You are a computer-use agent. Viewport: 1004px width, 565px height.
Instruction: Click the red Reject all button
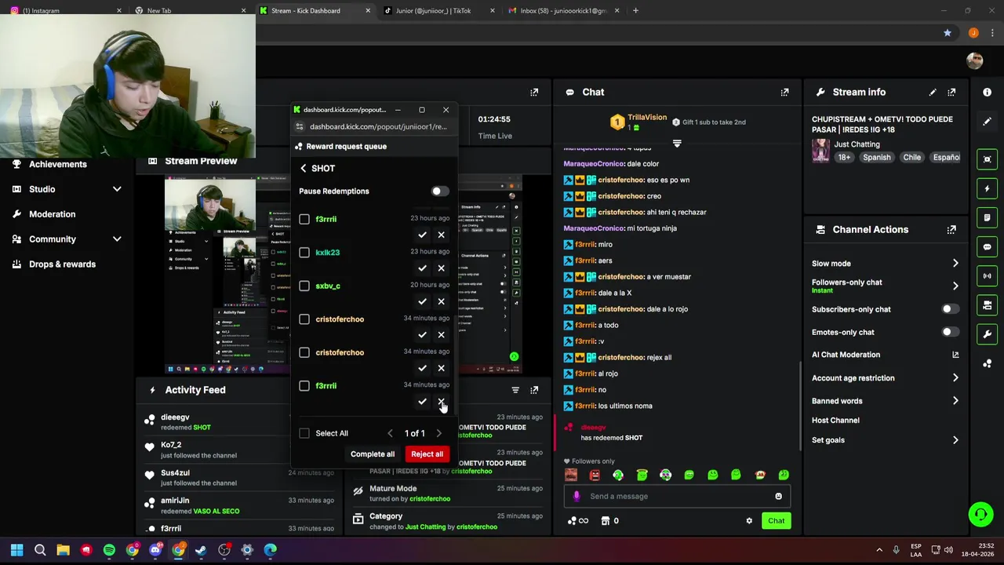coord(427,454)
